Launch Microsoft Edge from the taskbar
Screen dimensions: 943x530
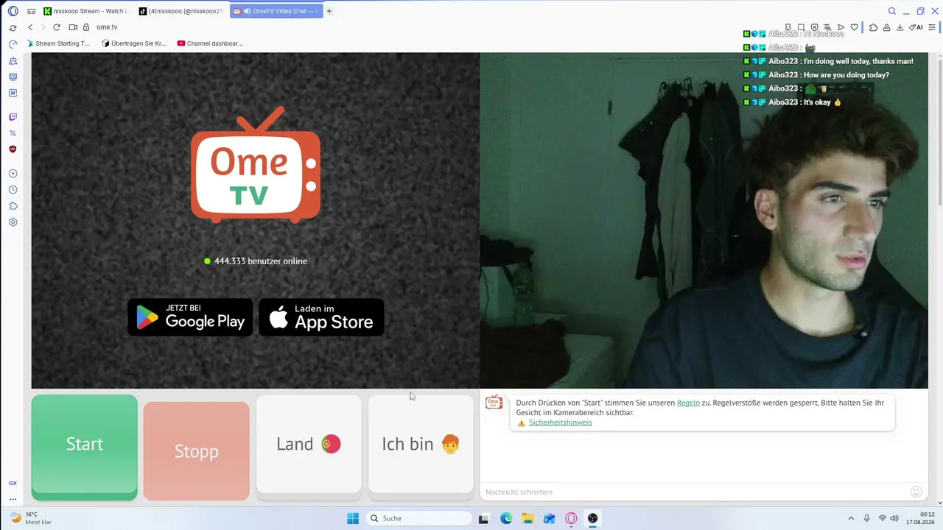click(506, 518)
